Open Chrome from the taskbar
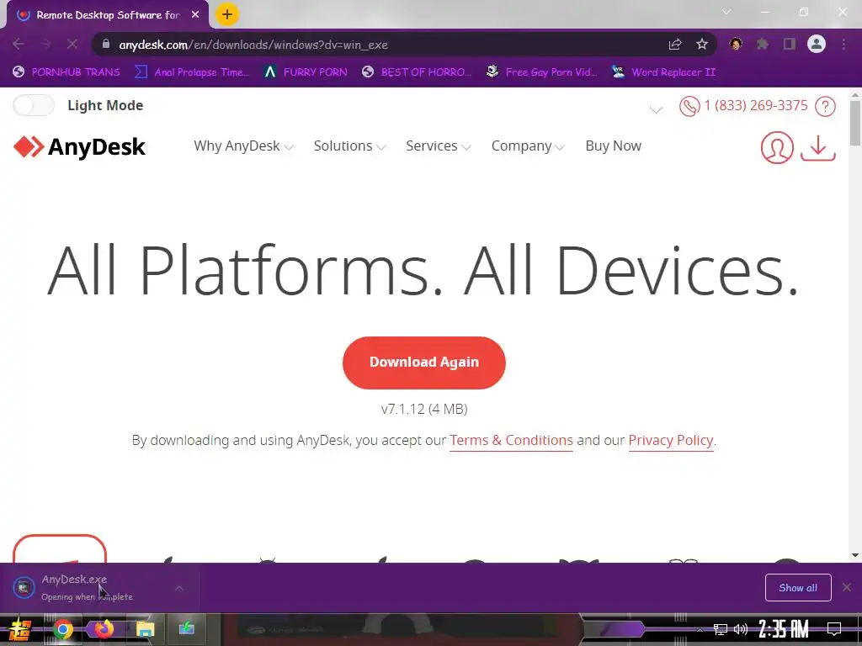Viewport: 862px width, 646px height. [x=62, y=629]
